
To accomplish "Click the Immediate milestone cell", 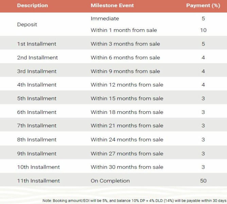I will [105, 19].
